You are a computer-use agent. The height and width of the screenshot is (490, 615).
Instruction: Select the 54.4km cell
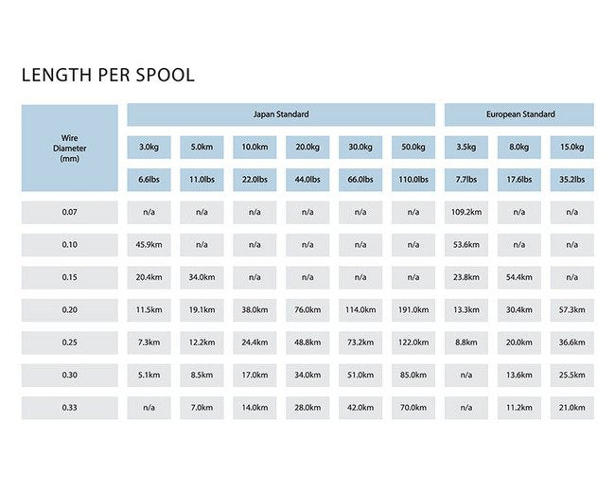[519, 277]
